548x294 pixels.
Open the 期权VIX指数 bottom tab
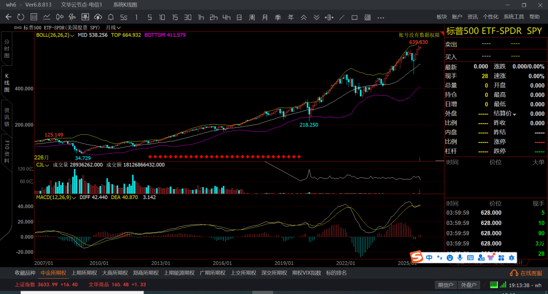pyautogui.click(x=306, y=273)
